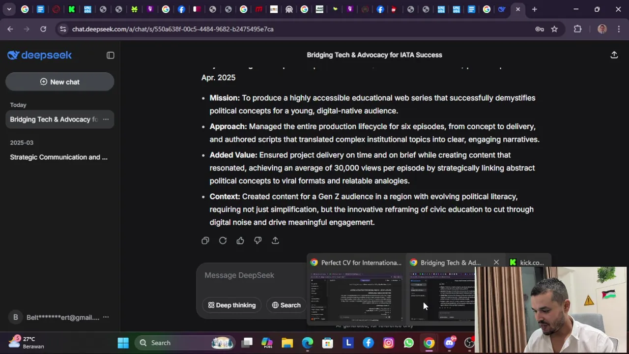
Task: Open Perfect CV for International window preview
Action: 356,290
